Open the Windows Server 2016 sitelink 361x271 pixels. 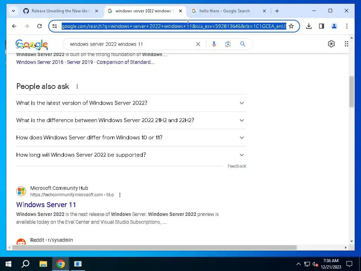(39, 62)
